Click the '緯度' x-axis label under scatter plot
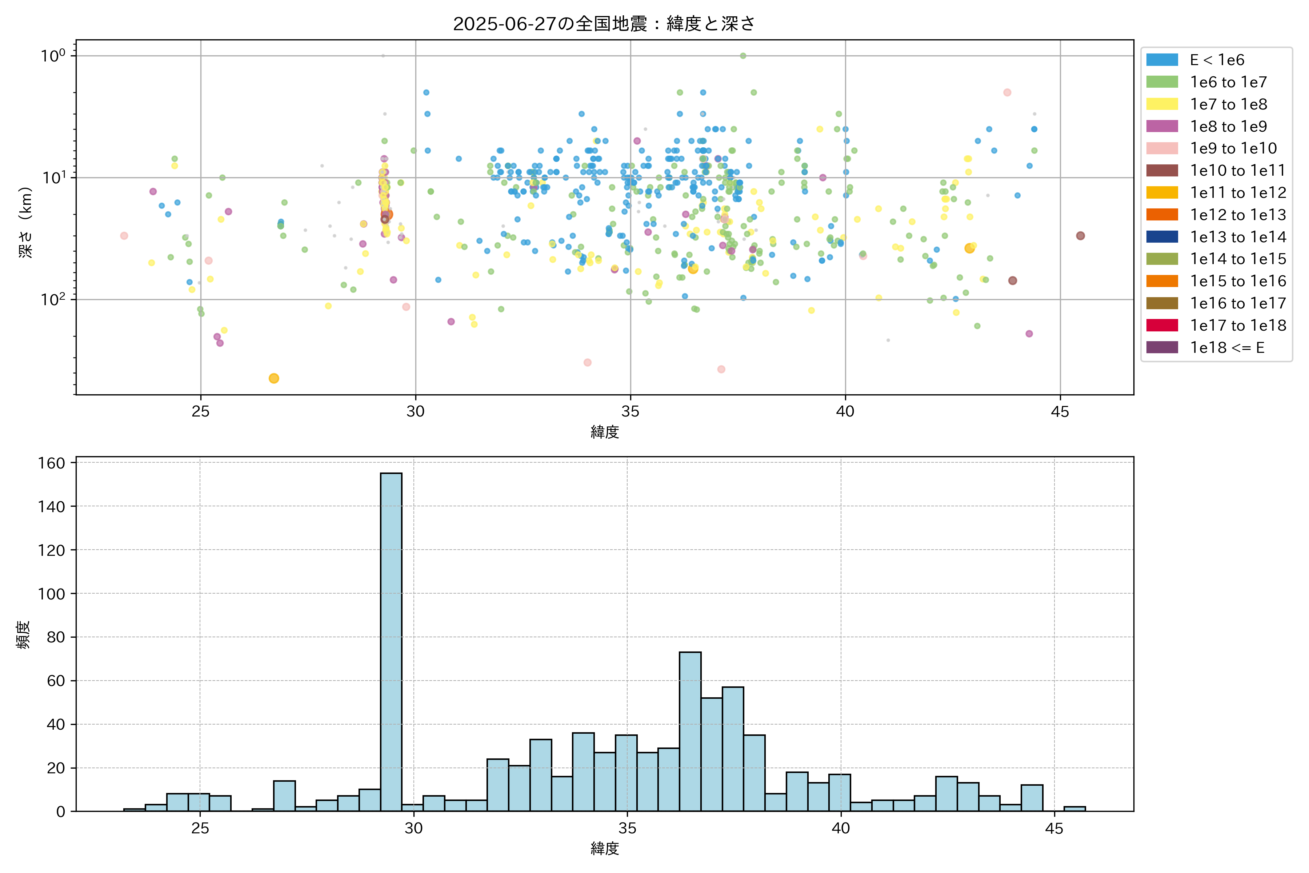 click(604, 431)
